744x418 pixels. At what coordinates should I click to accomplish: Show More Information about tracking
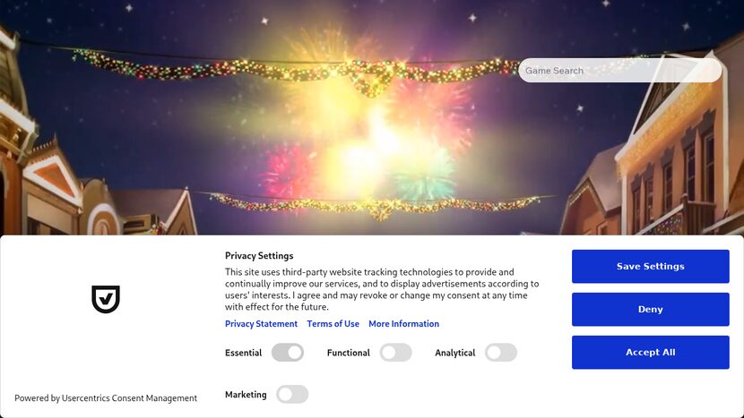[403, 324]
